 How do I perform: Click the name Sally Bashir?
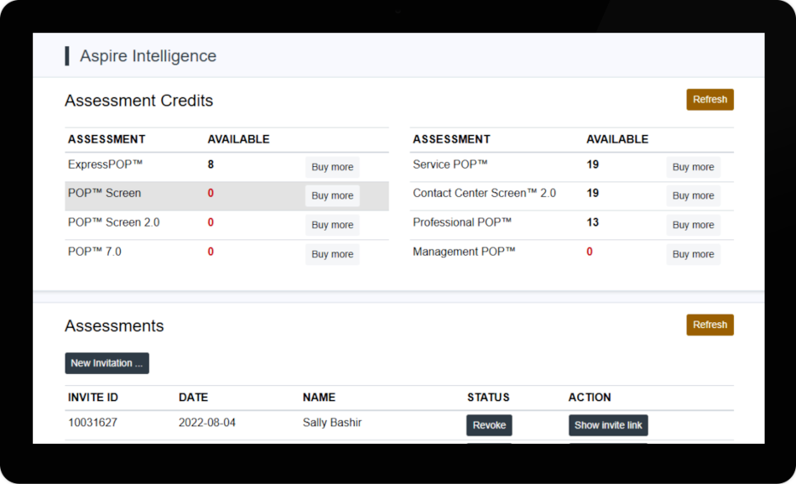tap(332, 423)
